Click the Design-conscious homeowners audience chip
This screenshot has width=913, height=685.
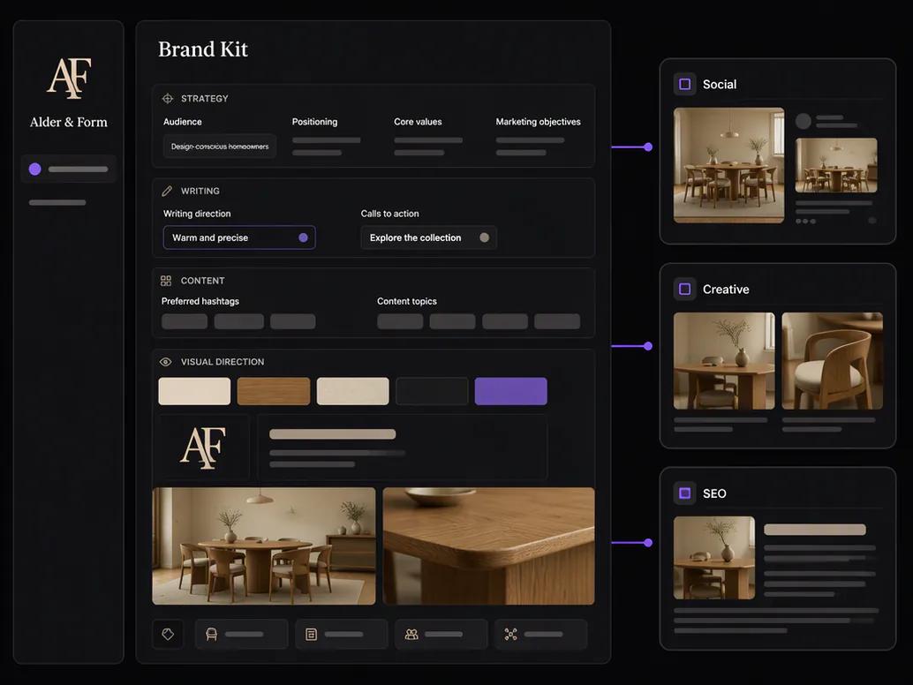tap(220, 147)
